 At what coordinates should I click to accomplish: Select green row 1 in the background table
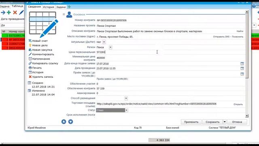click(13, 36)
